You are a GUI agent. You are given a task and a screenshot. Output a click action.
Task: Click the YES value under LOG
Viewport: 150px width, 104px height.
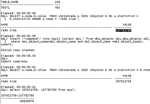(x=57, y=8)
